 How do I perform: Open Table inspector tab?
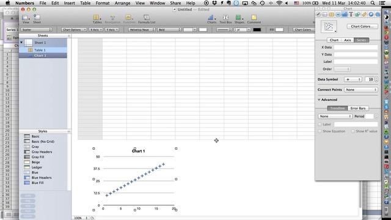click(331, 15)
